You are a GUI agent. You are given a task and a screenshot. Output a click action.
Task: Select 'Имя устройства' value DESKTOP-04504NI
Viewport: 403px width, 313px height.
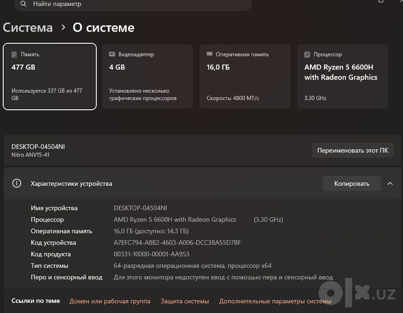[x=140, y=208]
